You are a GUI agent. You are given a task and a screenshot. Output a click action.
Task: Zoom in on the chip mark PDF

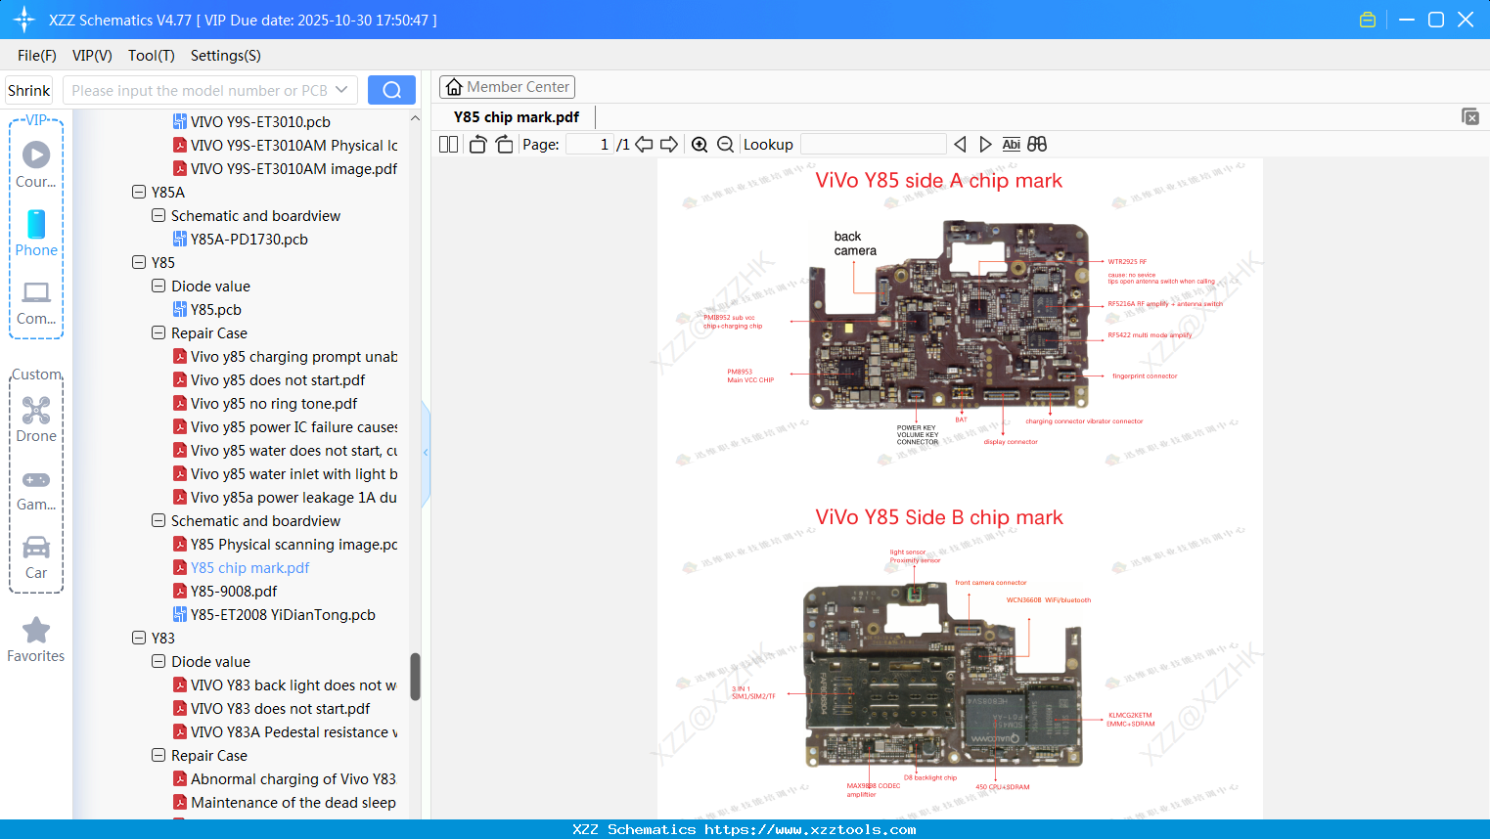700,144
